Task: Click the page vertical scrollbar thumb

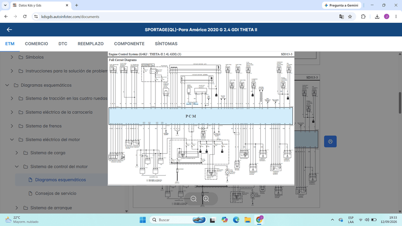Action: [400, 102]
